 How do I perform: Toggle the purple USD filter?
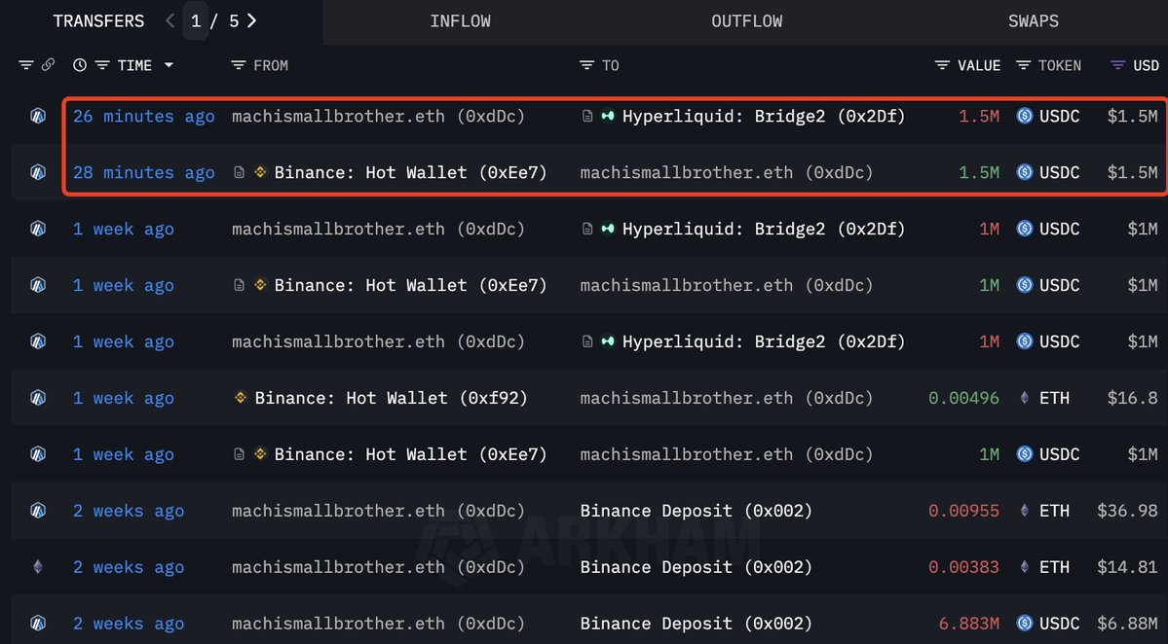[x=1118, y=65]
